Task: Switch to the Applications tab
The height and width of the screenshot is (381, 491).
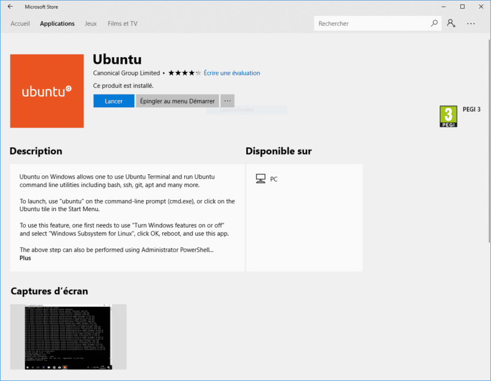Action: click(x=57, y=23)
